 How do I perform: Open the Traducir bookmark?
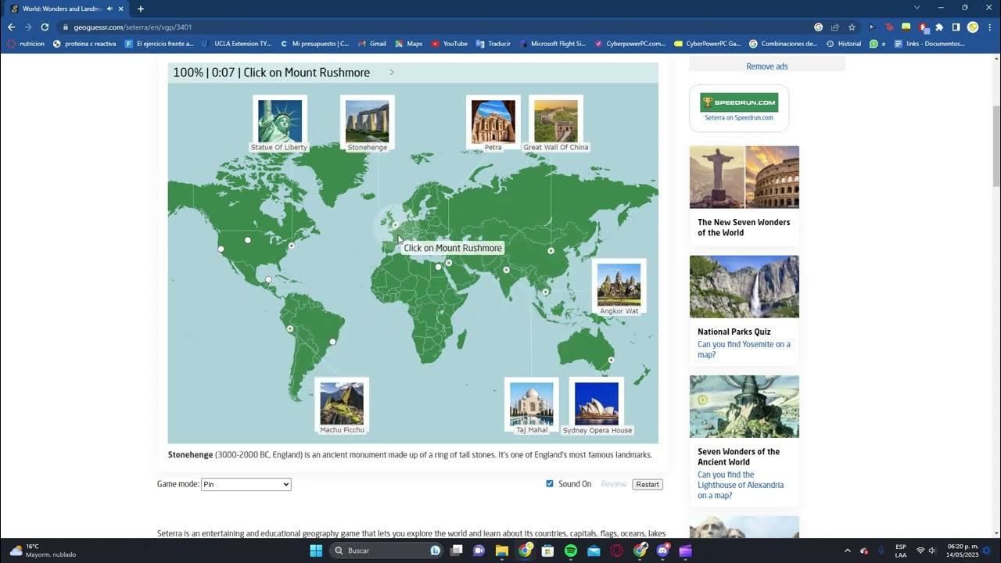pos(493,44)
